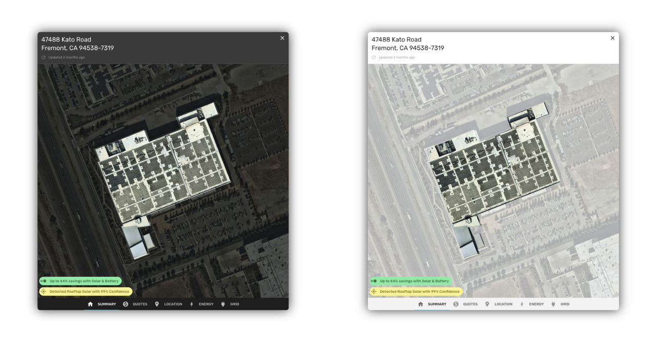This screenshot has height=342, width=656.
Task: Click the yellow rooftop solar confidence badge in light panel
Action: click(x=416, y=291)
